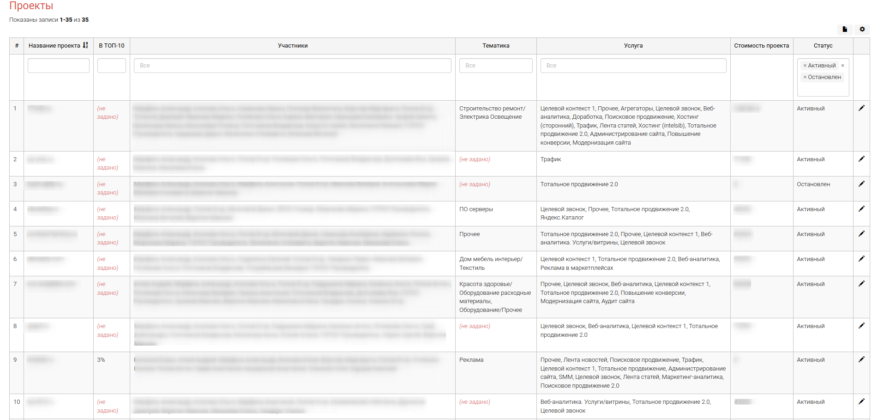Viewport: 878px width, 420px height.
Task: Expand the Тематика filter dropdown
Action: tap(495, 66)
